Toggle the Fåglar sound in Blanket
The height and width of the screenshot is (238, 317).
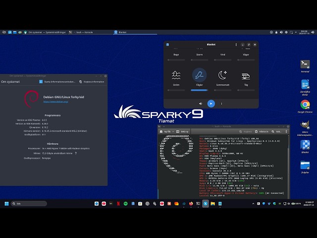click(199, 75)
